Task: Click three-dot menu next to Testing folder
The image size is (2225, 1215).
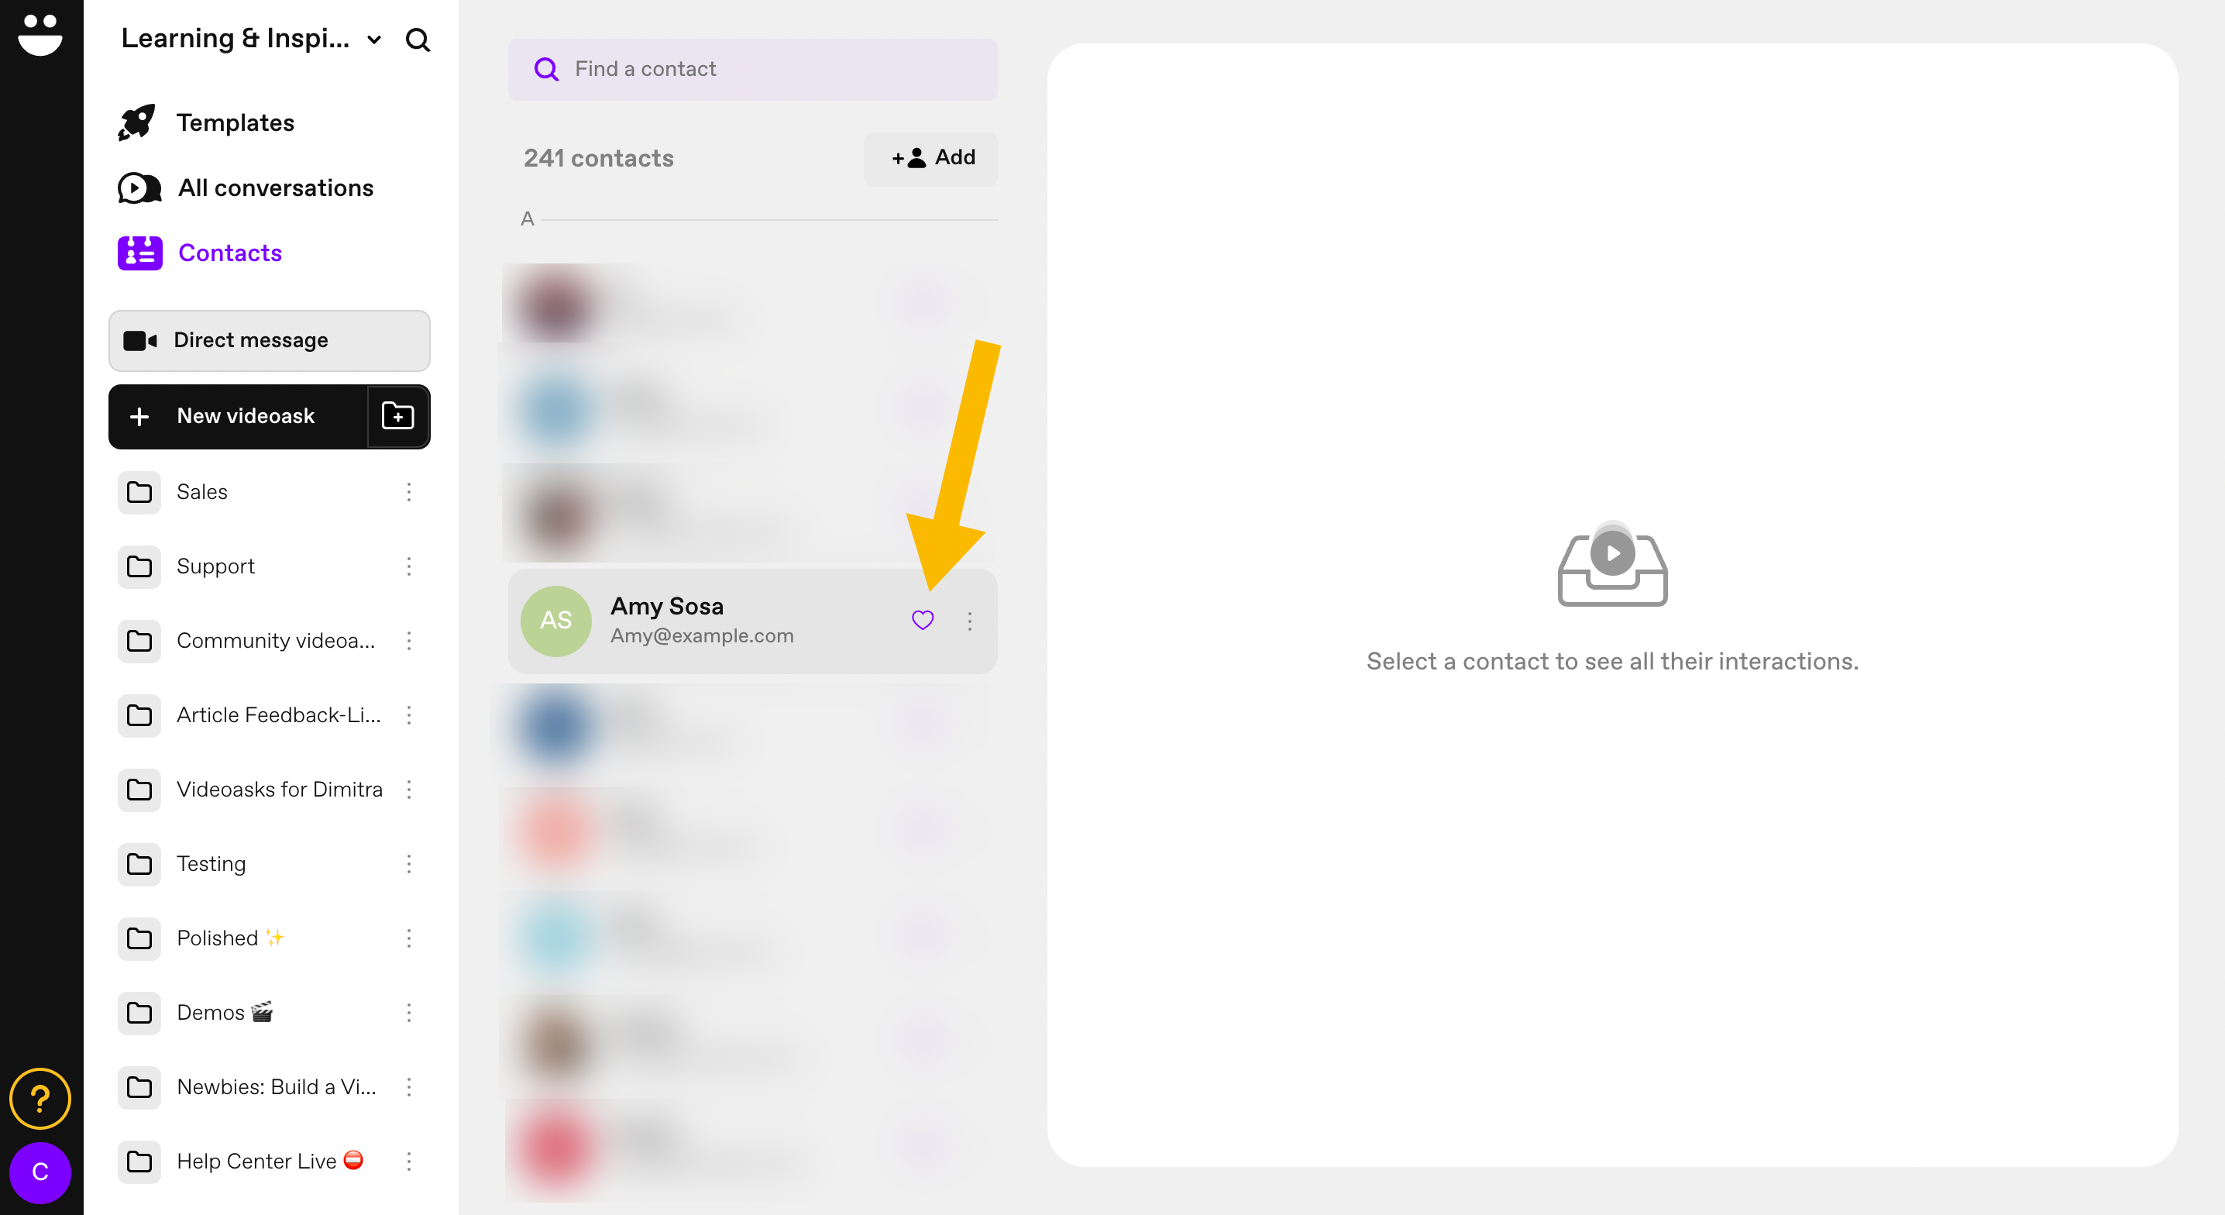Action: 411,865
